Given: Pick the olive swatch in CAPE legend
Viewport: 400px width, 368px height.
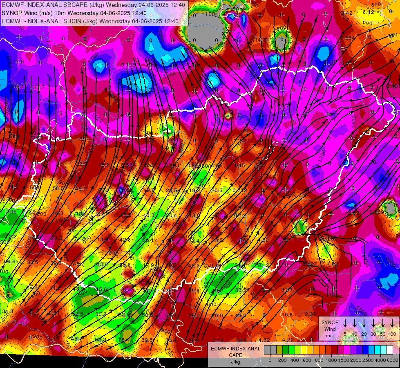Looking at the screenshot, I should (x=279, y=350).
